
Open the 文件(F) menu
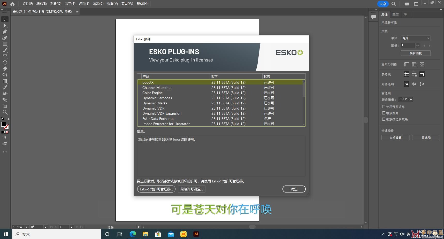click(x=28, y=4)
